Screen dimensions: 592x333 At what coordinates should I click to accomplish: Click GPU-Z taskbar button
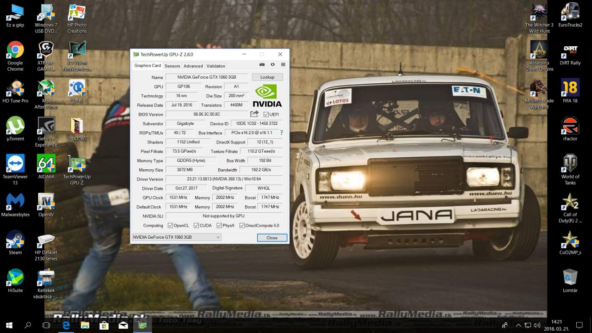point(142,325)
